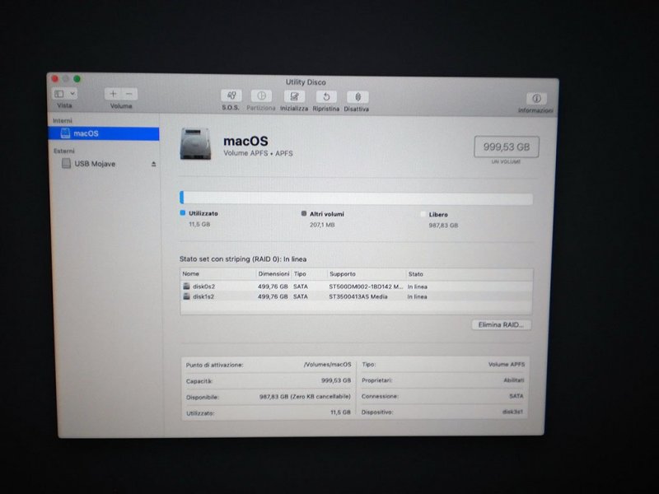This screenshot has height=494, width=659.
Task: Click the white Libero legend swatch
Action: point(423,214)
